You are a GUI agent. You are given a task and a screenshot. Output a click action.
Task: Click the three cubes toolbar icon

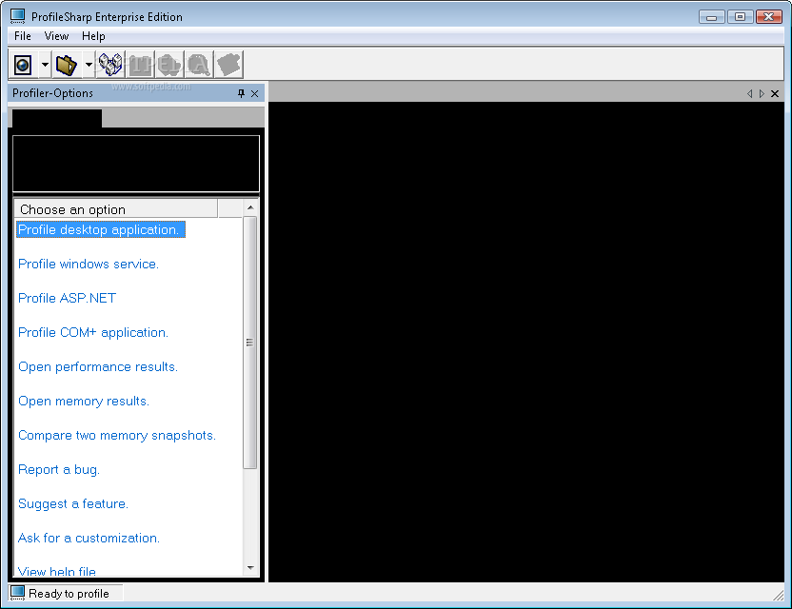[x=110, y=65]
